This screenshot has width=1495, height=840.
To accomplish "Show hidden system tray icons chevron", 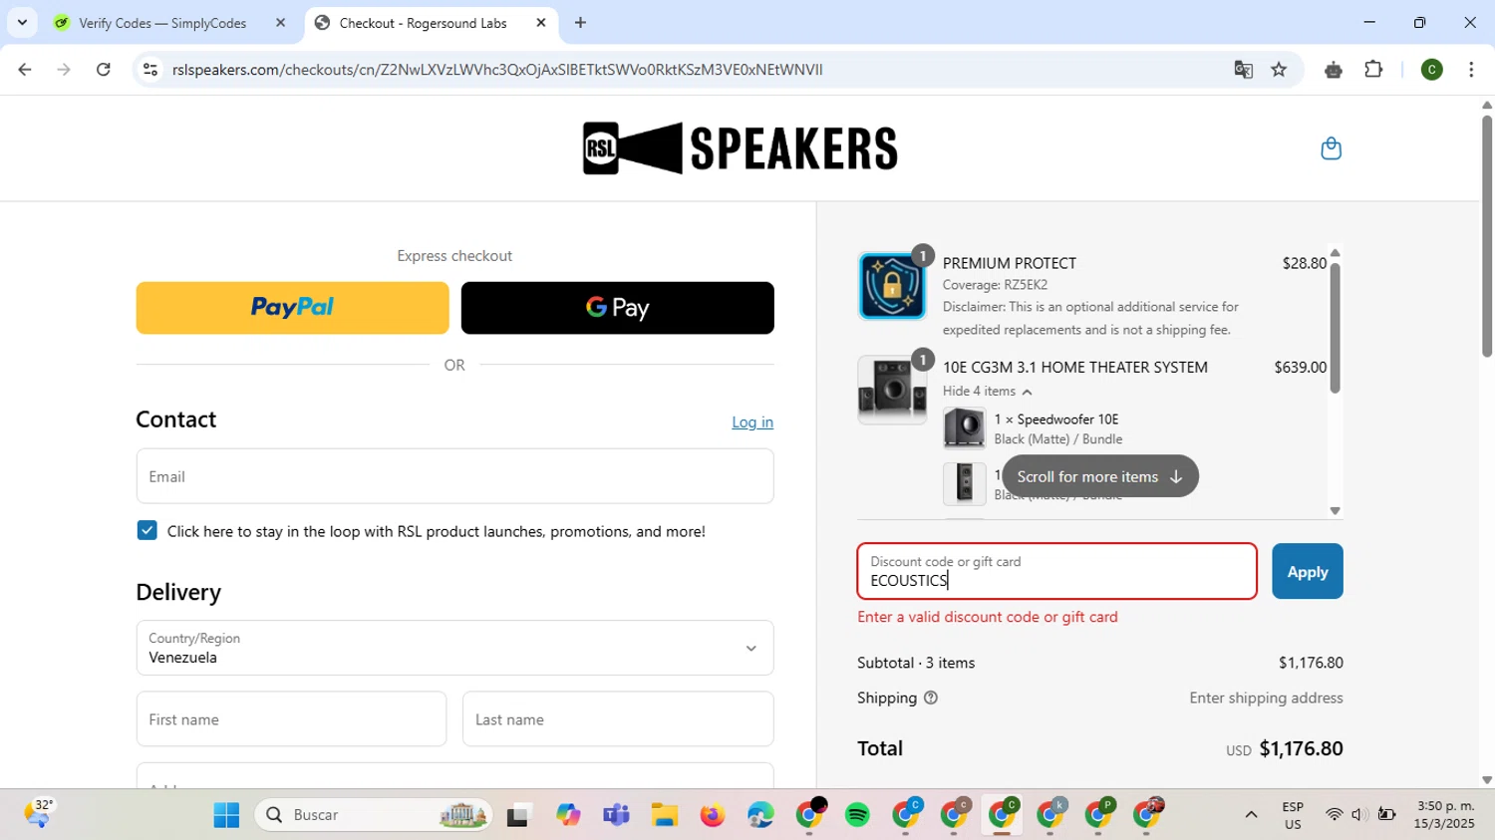I will pyautogui.click(x=1251, y=815).
